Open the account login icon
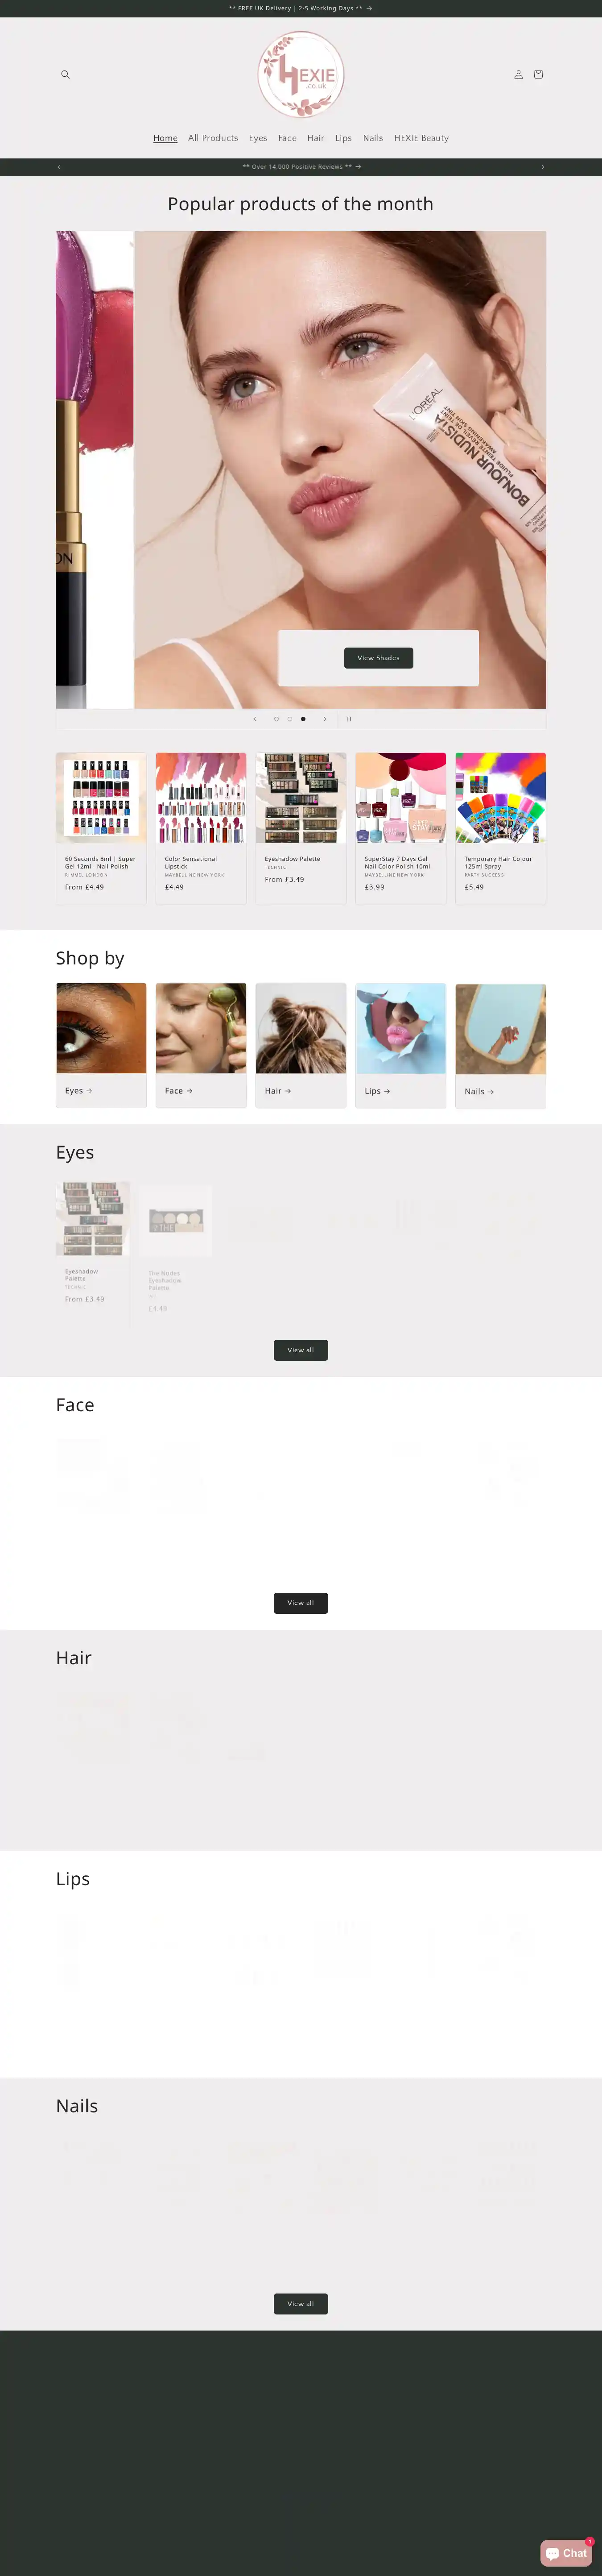Viewport: 602px width, 2576px height. coord(518,75)
